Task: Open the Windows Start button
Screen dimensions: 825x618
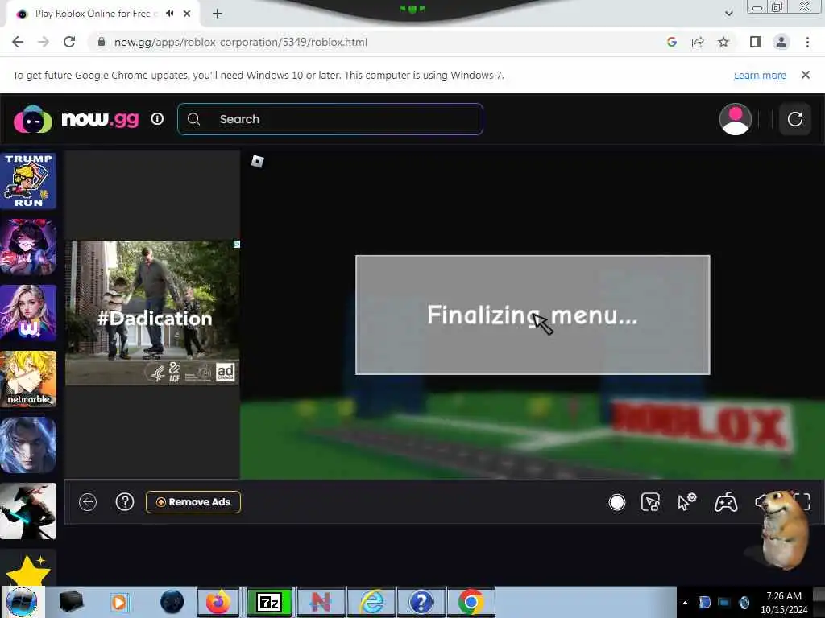Action: (22, 602)
